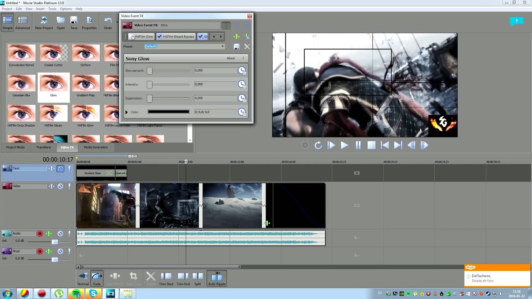Animate Intensity with its clock icon
Viewport: 532px width, 299px height.
click(242, 84)
